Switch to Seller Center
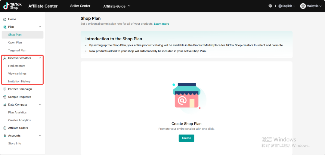The width and height of the screenshot is (325, 155). [80, 6]
